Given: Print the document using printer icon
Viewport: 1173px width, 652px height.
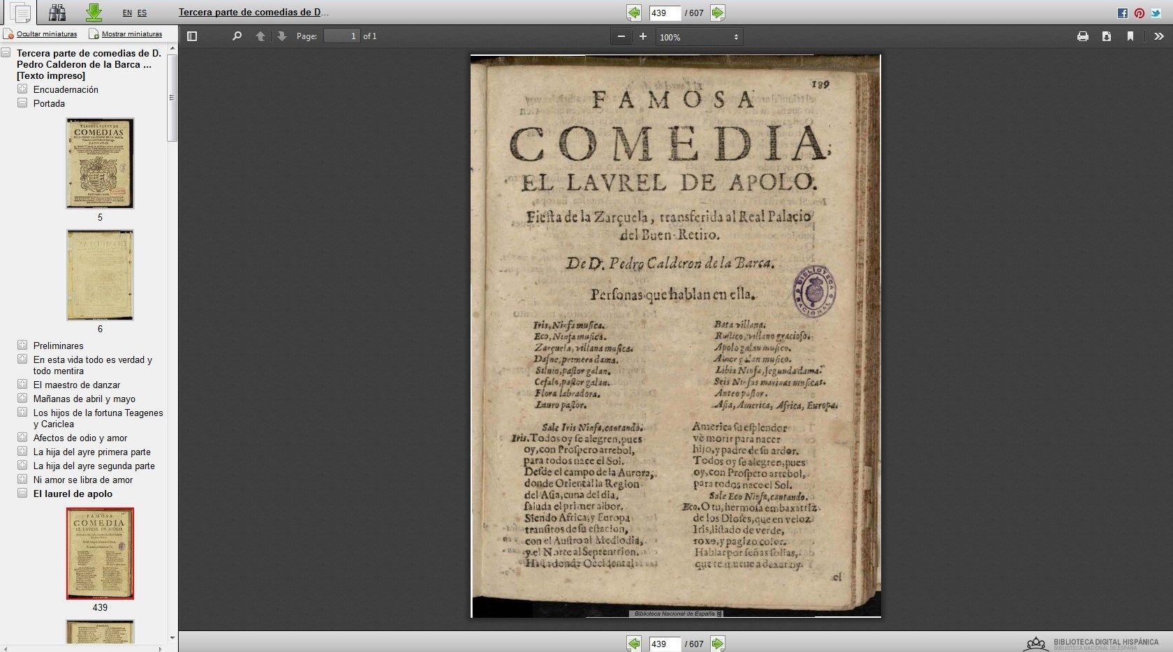Looking at the screenshot, I should (1082, 36).
